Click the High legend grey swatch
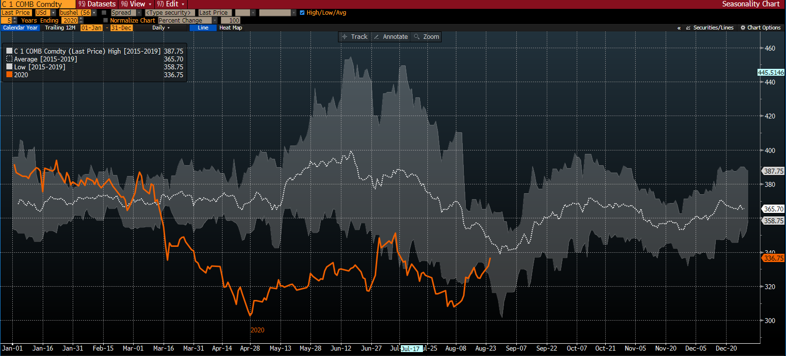This screenshot has width=786, height=356. coord(9,51)
